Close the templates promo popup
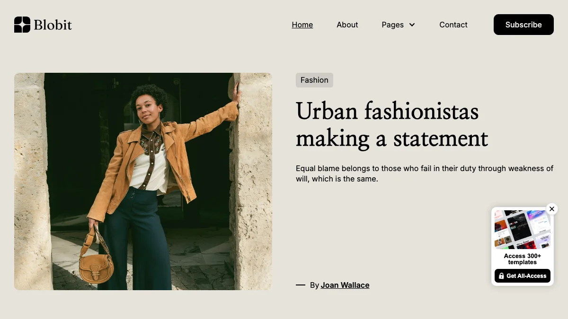The width and height of the screenshot is (568, 319). 552,209
